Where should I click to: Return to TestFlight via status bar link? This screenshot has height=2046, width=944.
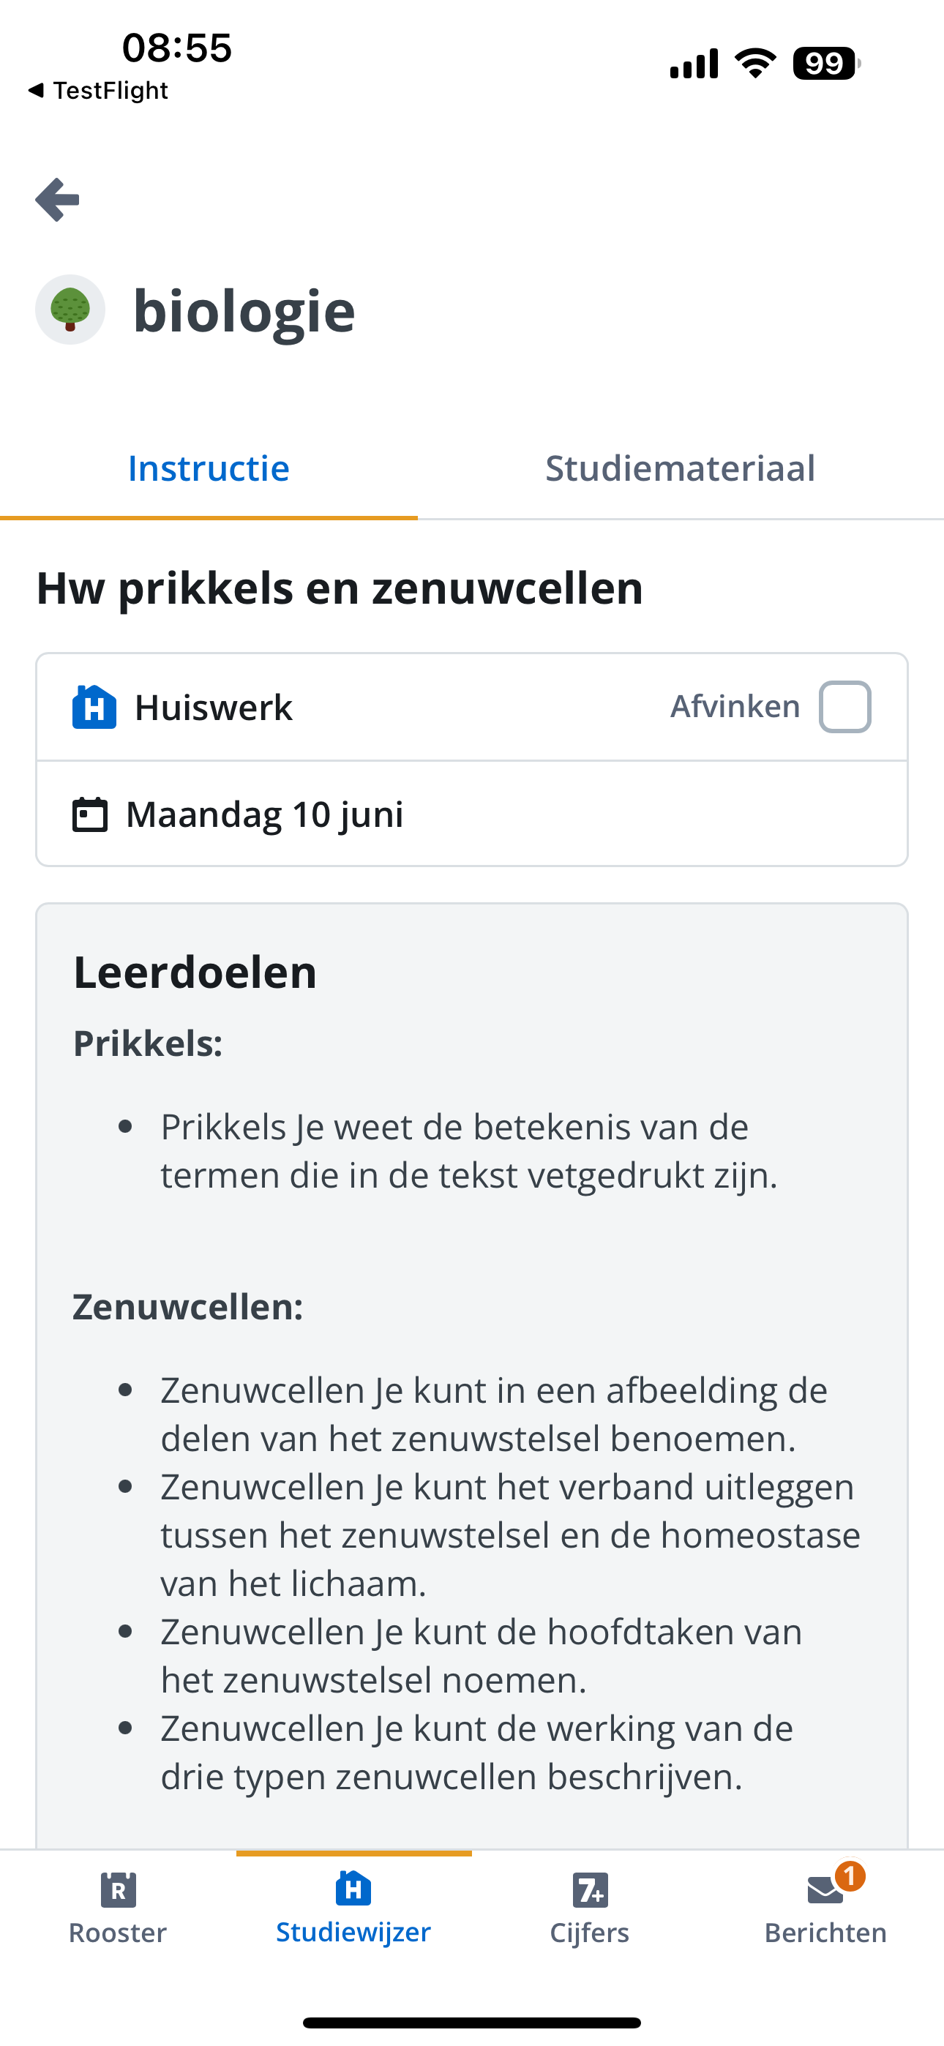point(98,91)
